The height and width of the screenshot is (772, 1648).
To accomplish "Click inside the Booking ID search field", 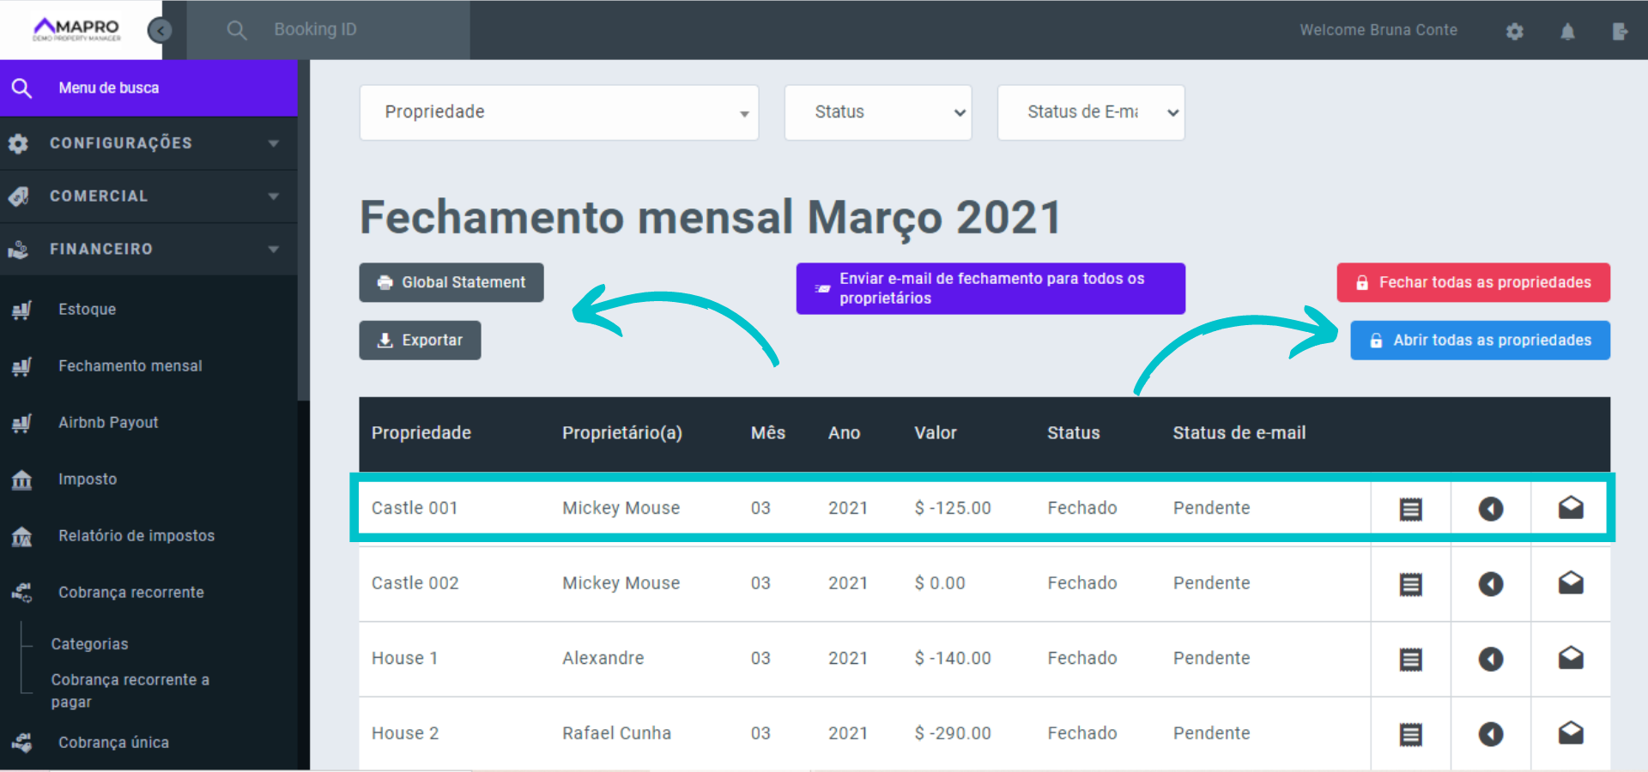I will 343,29.
